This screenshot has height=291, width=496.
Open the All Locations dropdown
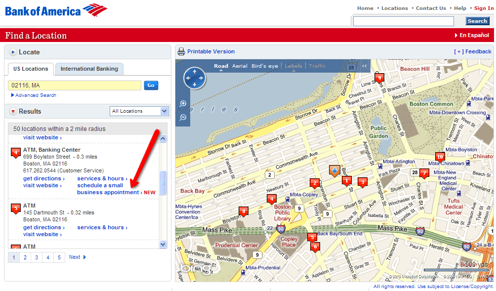tap(139, 111)
